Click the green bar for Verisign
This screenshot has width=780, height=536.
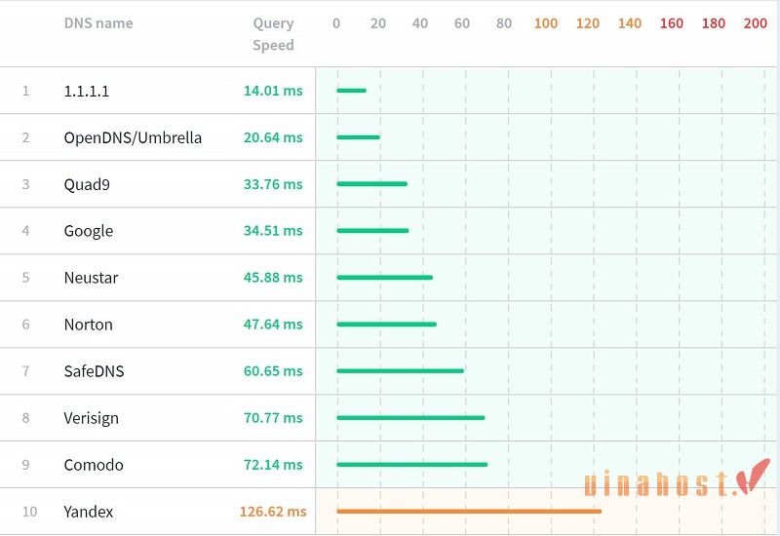coord(410,418)
